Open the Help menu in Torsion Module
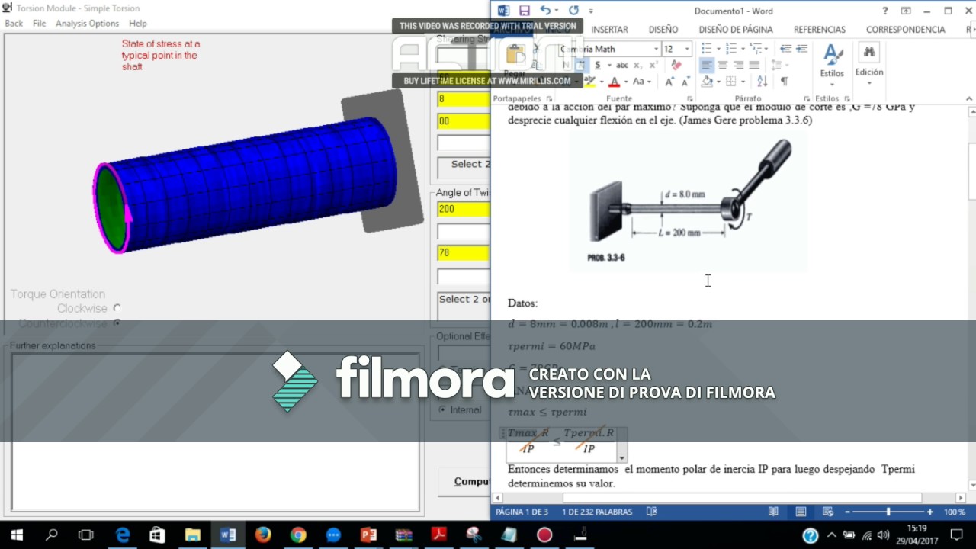This screenshot has height=549, width=976. [x=137, y=24]
